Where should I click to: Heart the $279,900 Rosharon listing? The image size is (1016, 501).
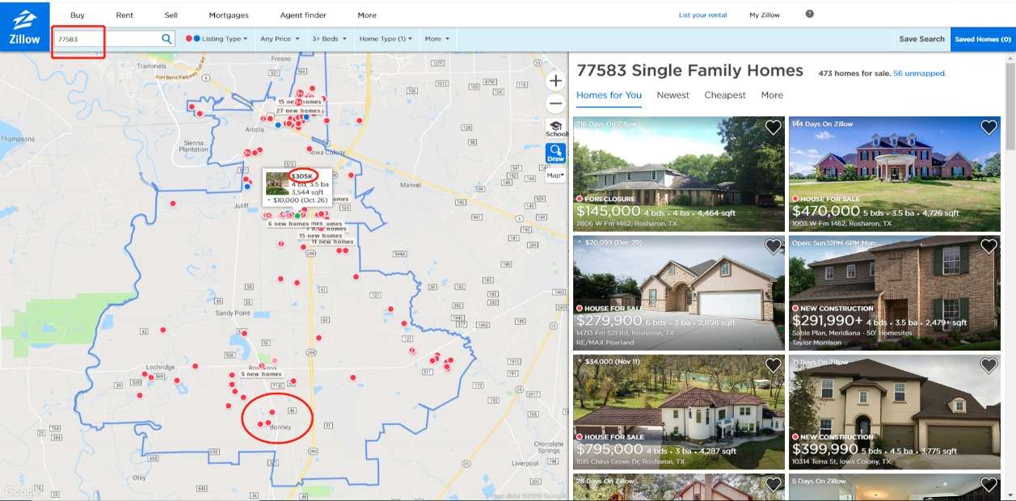click(x=773, y=246)
